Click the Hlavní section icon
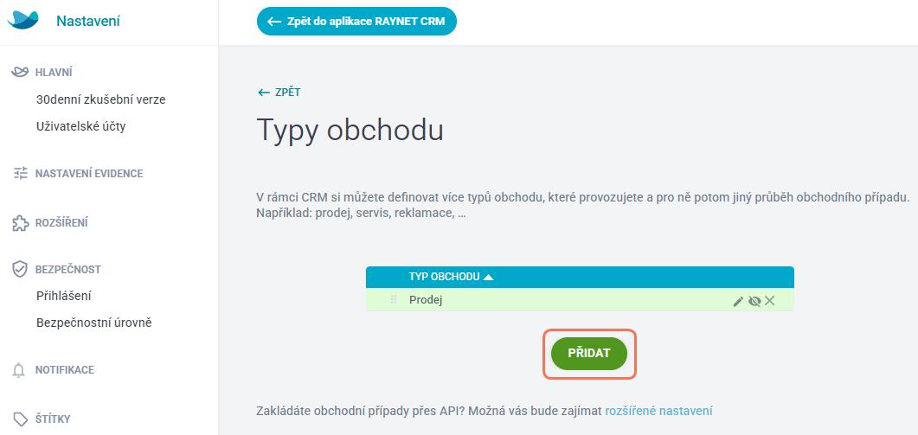Image resolution: width=918 pixels, height=435 pixels. click(x=20, y=72)
